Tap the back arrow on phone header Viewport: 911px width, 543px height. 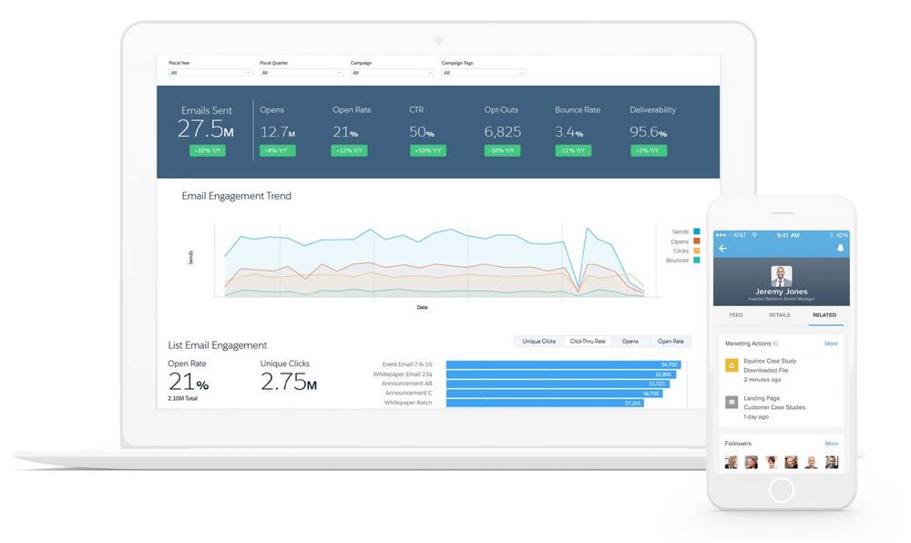coord(723,248)
